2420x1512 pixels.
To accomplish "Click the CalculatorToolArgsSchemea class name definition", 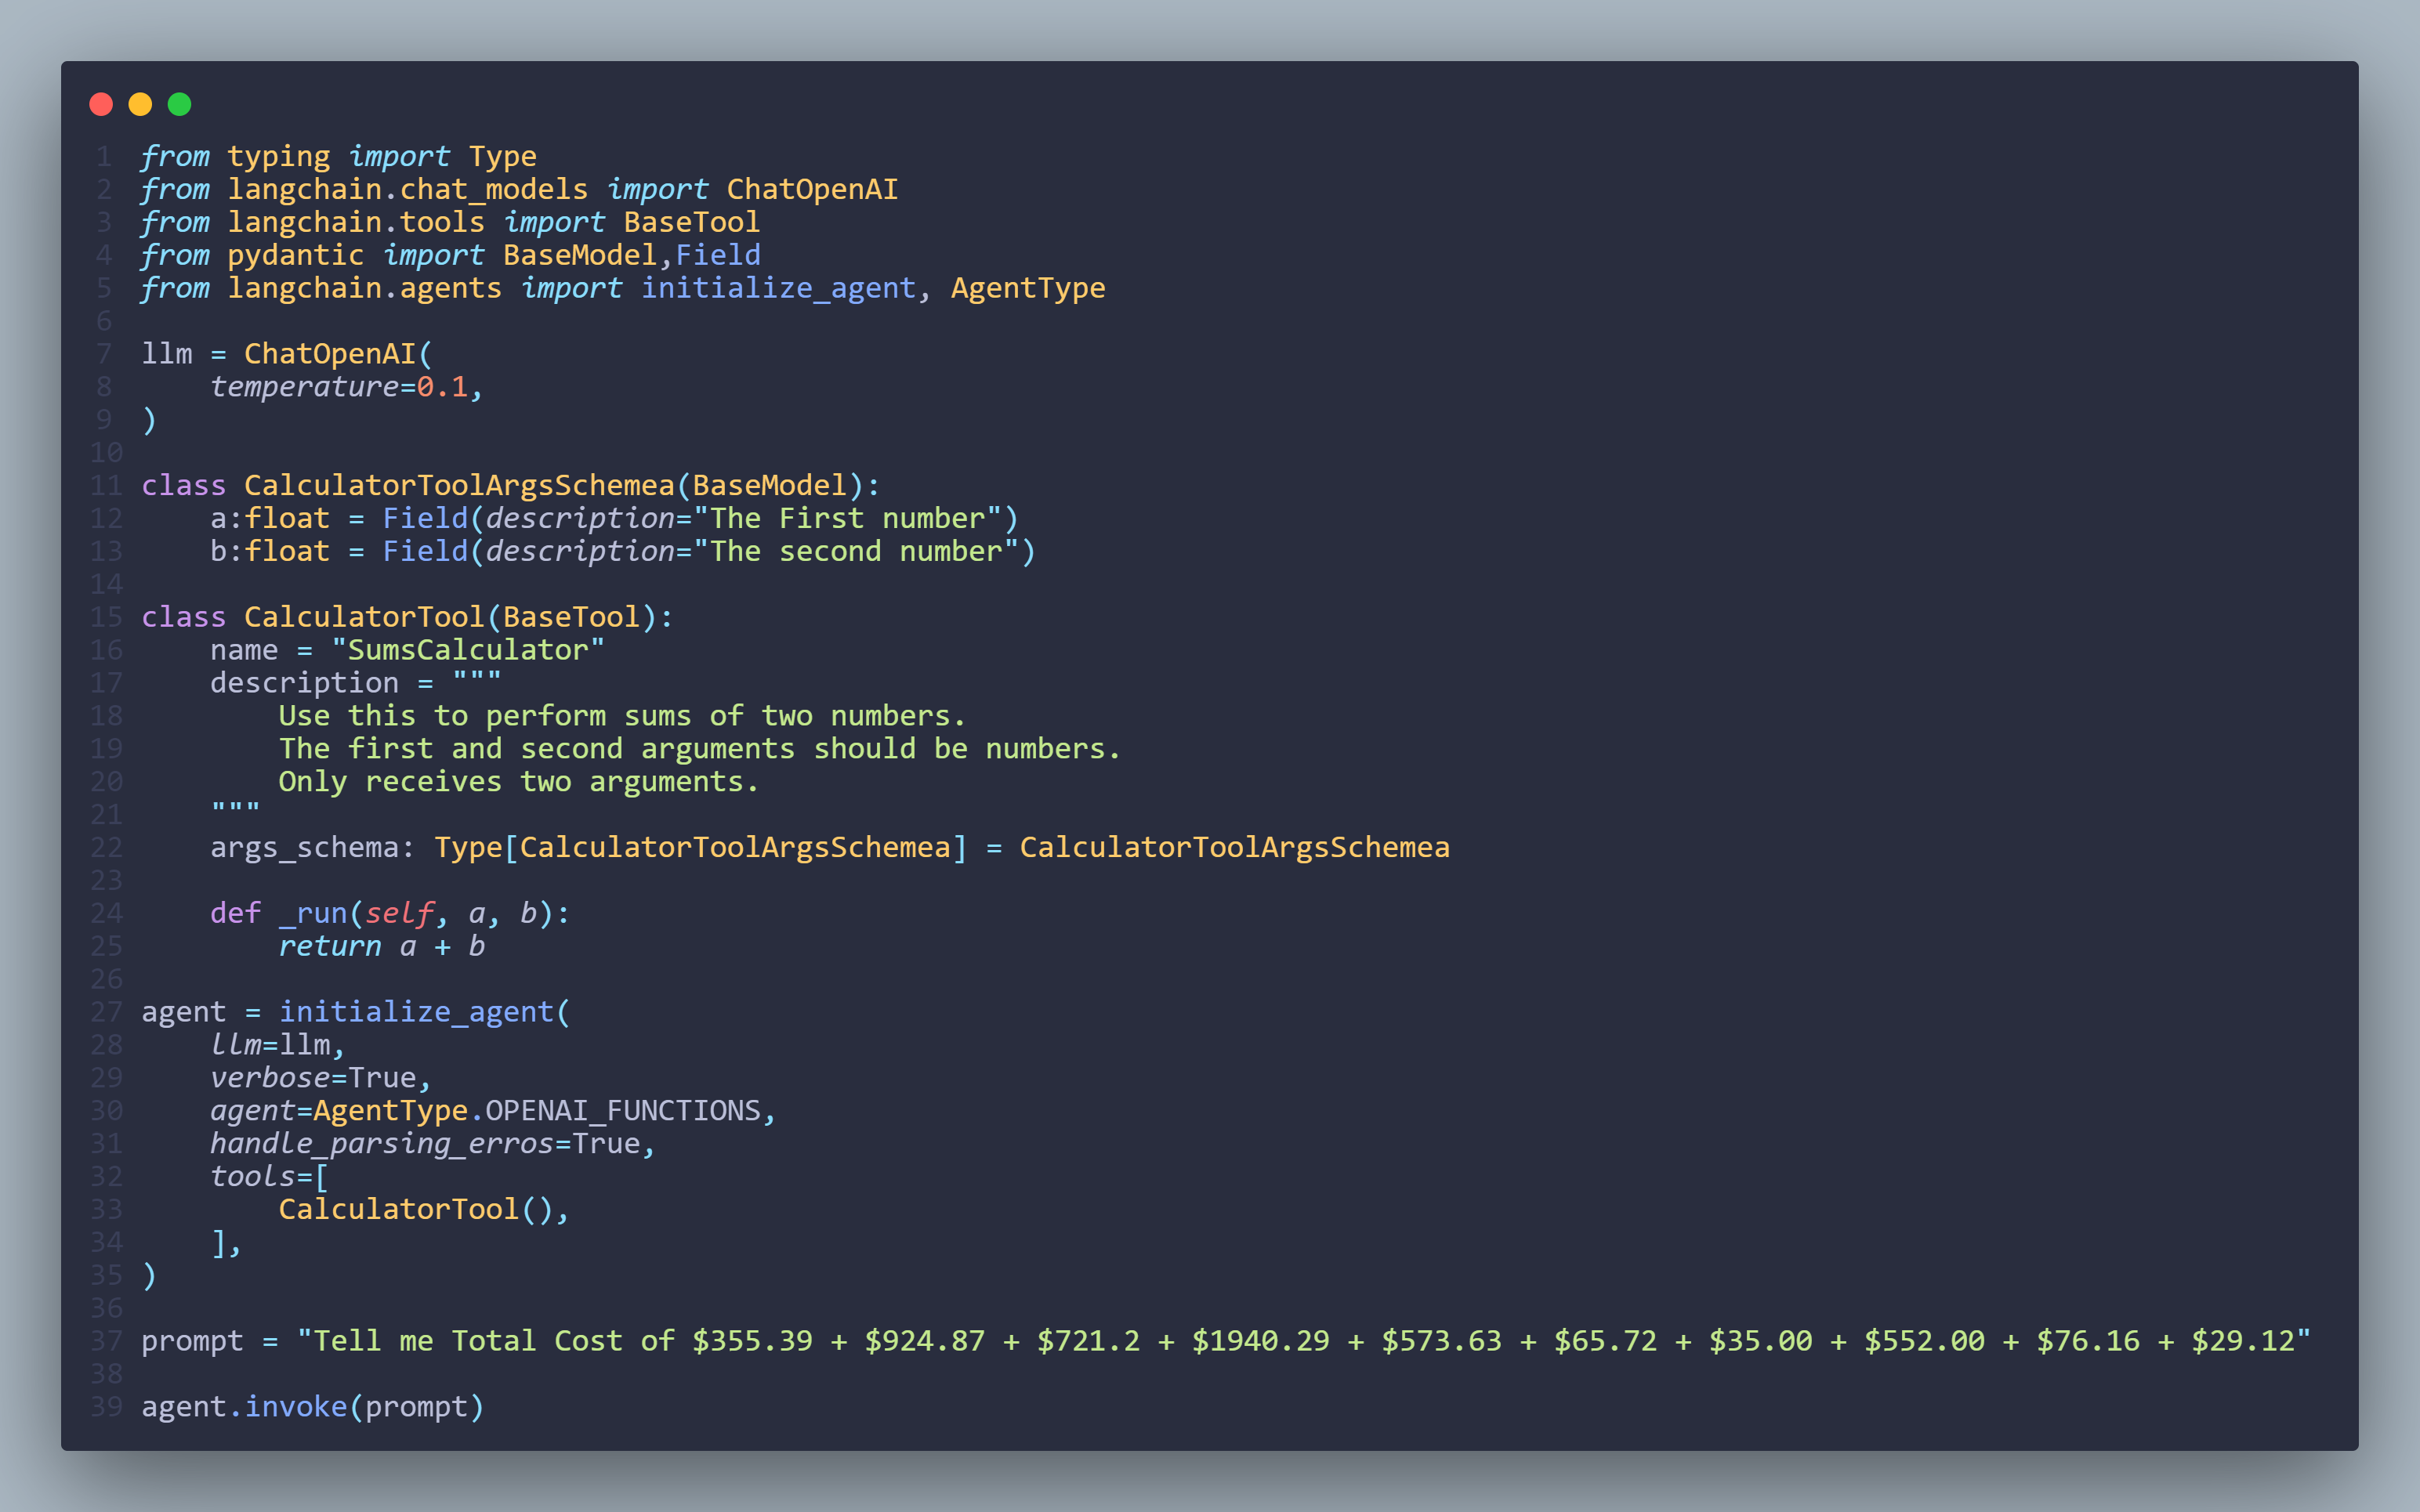I will 459,486.
